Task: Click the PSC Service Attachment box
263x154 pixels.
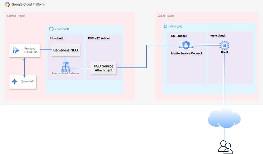Action: 104,68
